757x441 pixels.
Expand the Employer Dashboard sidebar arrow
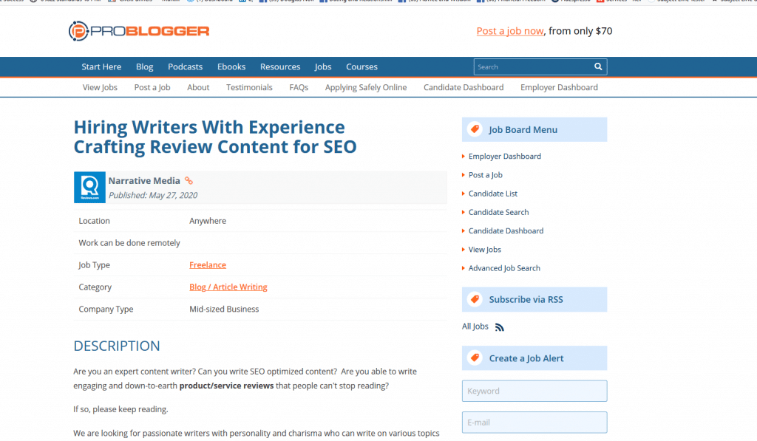coord(464,157)
